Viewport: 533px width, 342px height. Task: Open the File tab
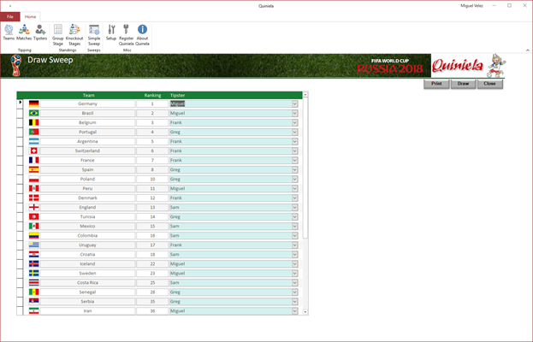tap(10, 16)
